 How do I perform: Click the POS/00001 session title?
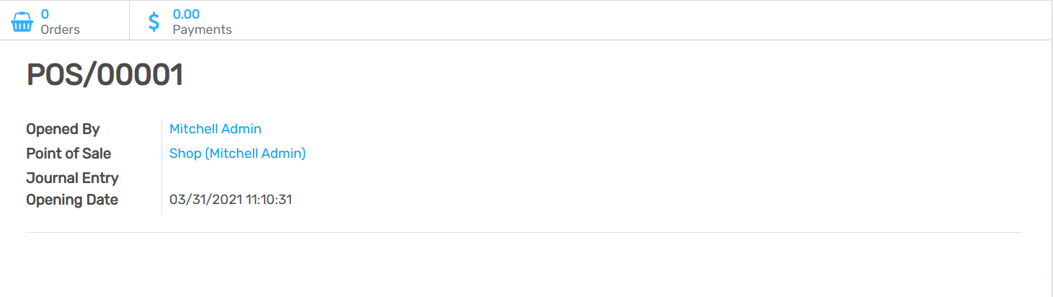point(105,76)
